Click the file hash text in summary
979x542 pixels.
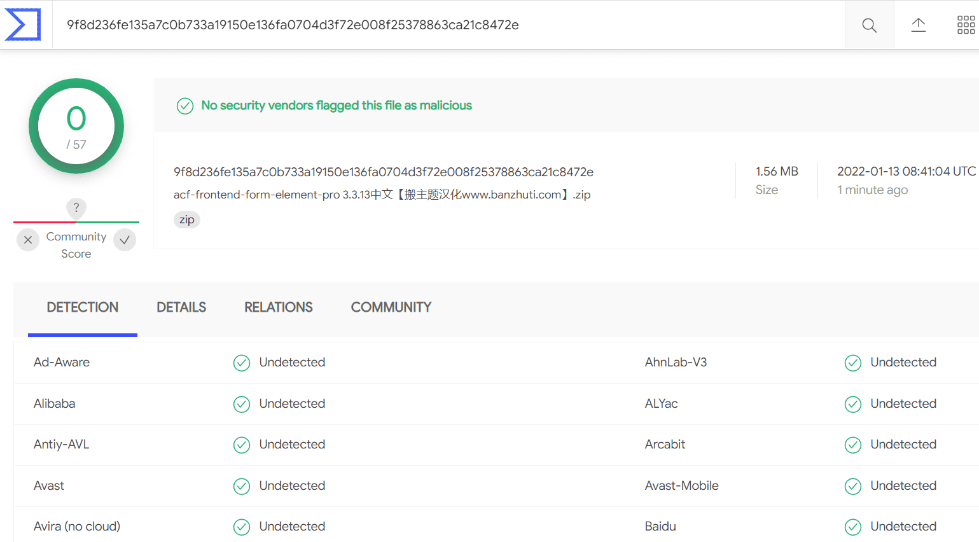(384, 172)
